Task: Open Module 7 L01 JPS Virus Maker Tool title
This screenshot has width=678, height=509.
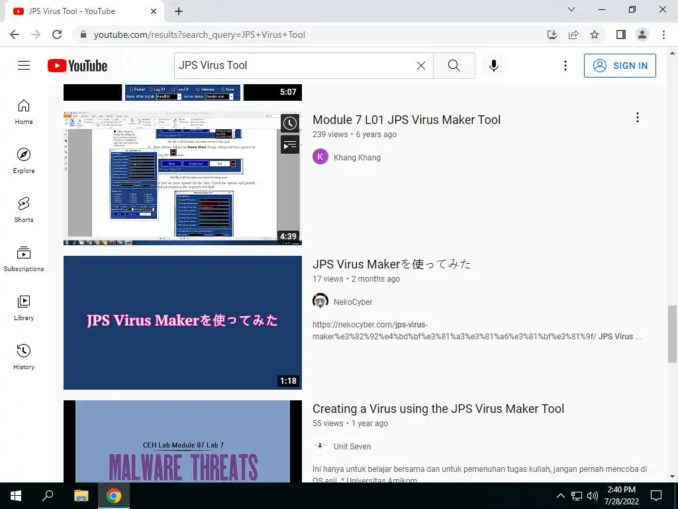Action: 407,119
